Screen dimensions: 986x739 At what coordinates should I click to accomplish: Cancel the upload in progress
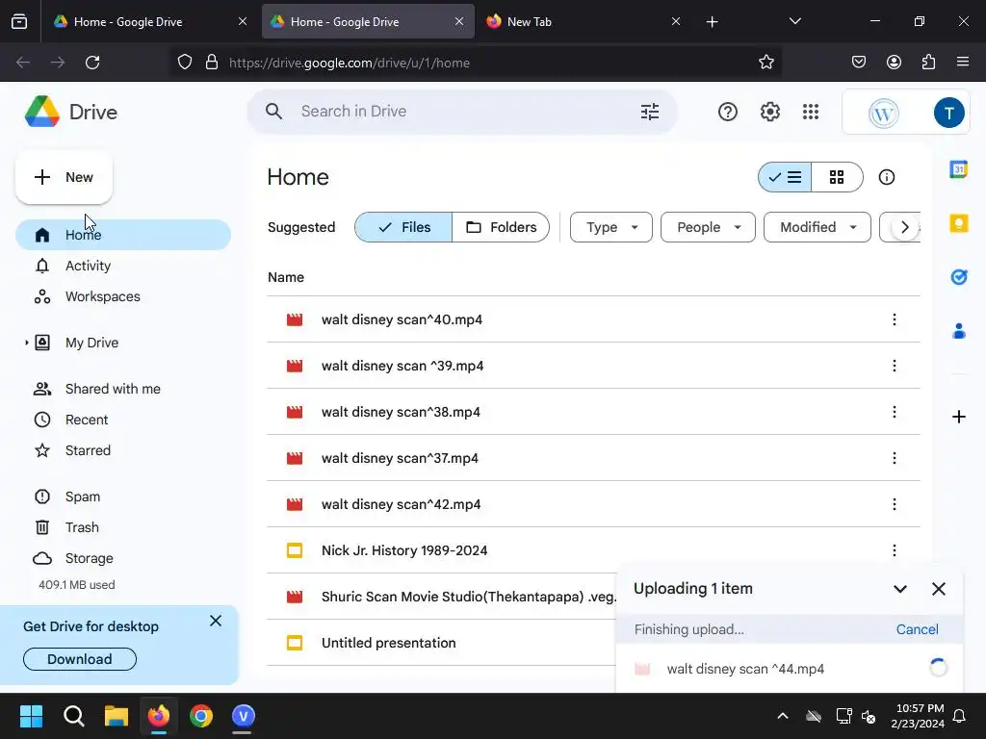click(x=917, y=629)
